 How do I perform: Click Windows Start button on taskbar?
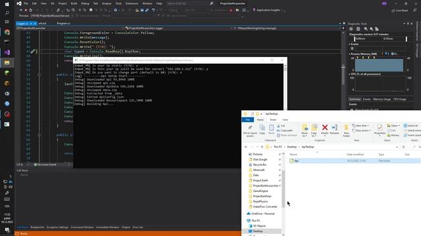pyautogui.click(x=7, y=4)
